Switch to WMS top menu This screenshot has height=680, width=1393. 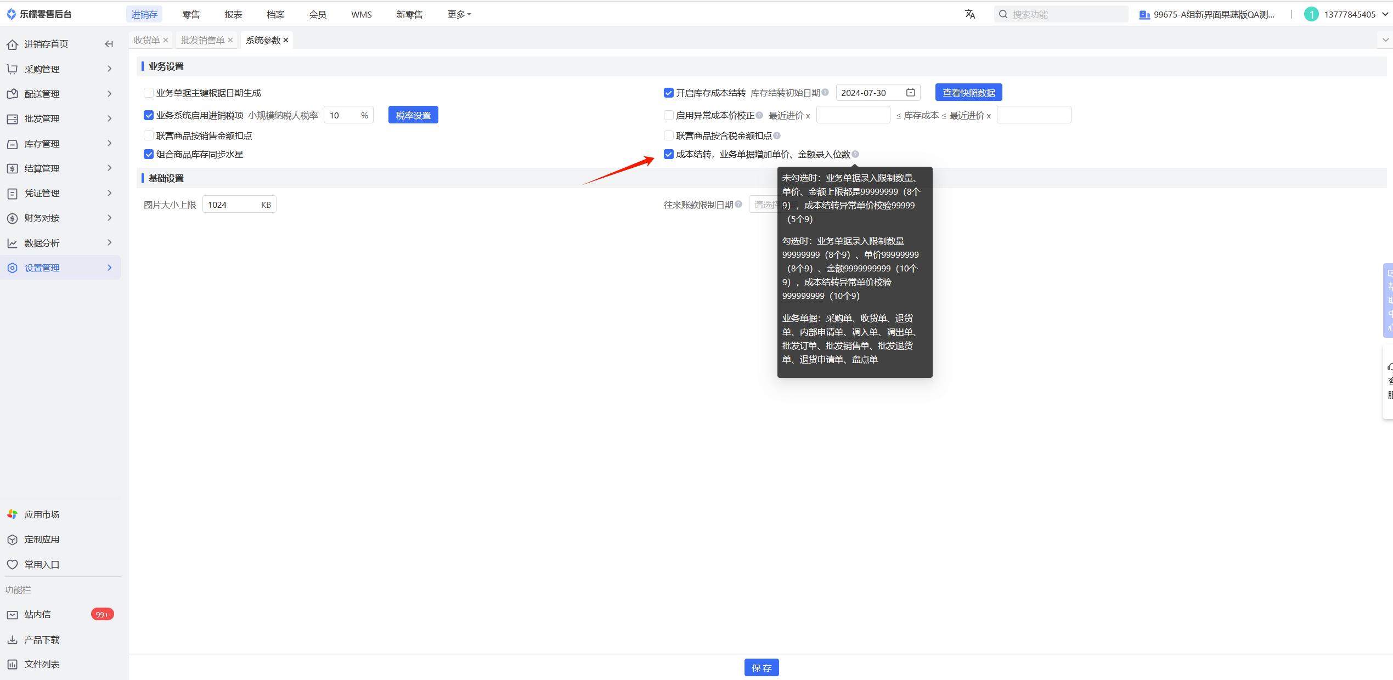click(x=362, y=14)
